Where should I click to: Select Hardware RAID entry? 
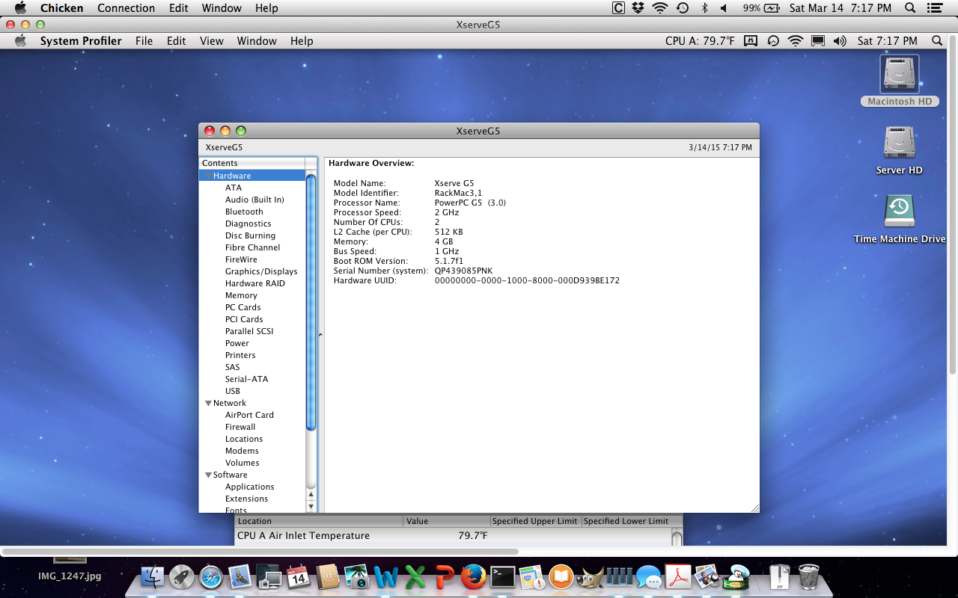coord(254,283)
